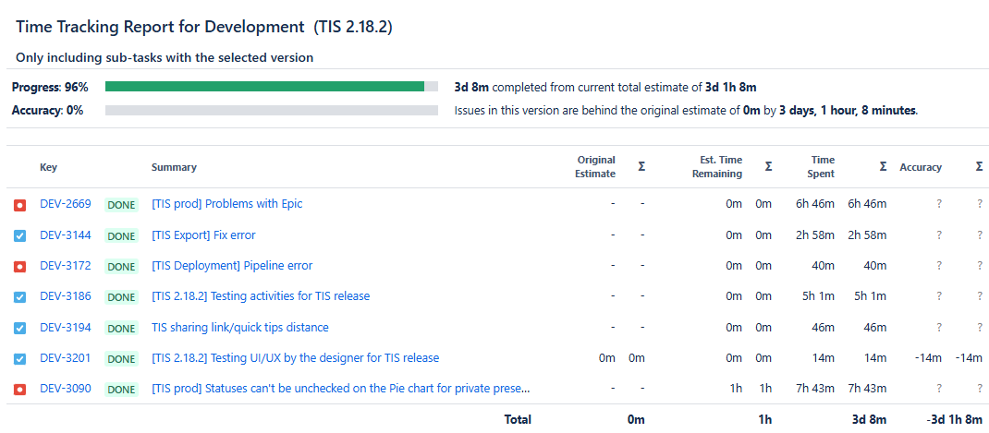Click the DONE status of DEV-3090
989x433 pixels.
[121, 390]
